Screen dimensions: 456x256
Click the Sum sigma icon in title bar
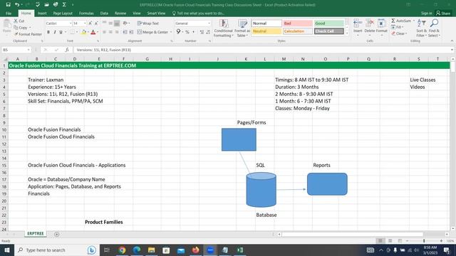[x=64, y=4]
